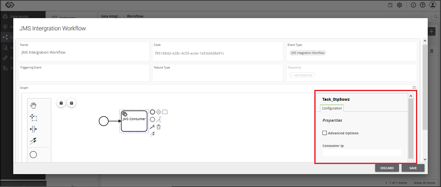Append text annotation from context pad

coord(159,119)
